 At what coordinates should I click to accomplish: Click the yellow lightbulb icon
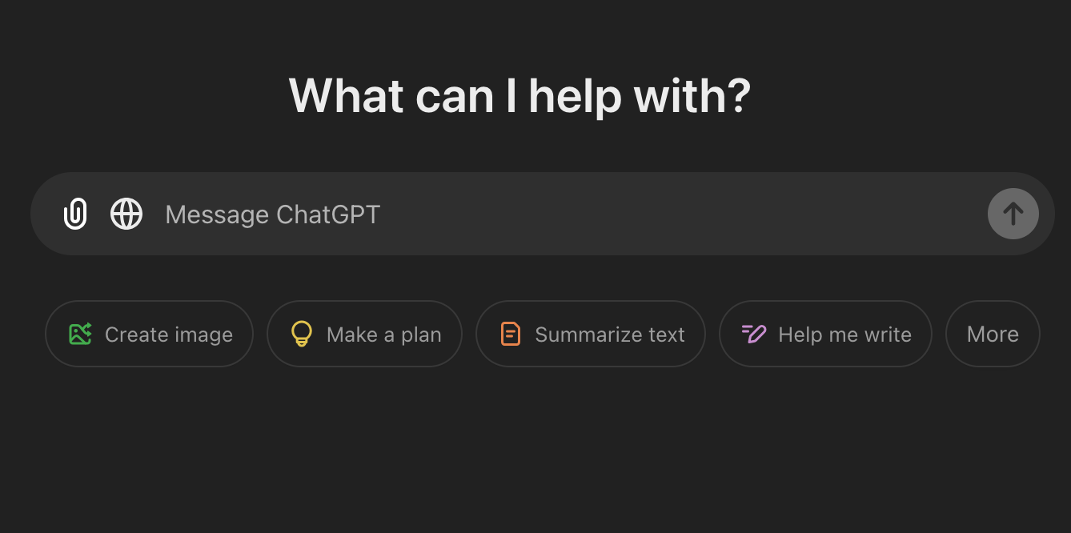pos(301,334)
